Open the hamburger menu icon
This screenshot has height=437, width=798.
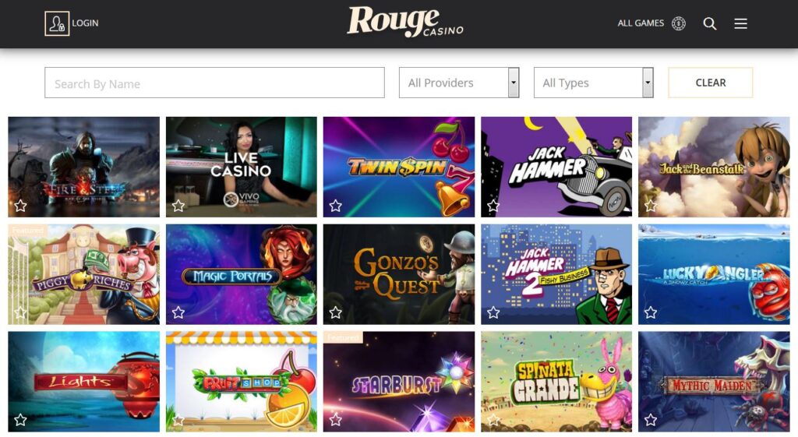(x=740, y=23)
